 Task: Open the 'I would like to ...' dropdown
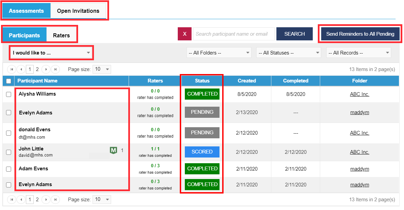[x=51, y=53]
